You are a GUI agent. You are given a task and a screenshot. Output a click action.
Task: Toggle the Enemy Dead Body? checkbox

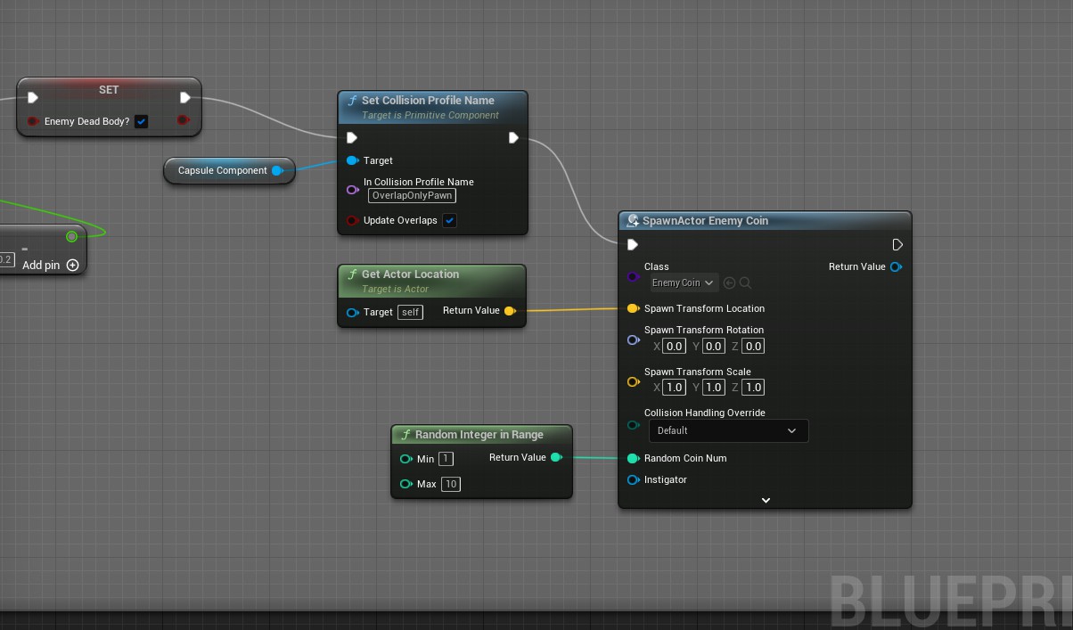click(141, 121)
